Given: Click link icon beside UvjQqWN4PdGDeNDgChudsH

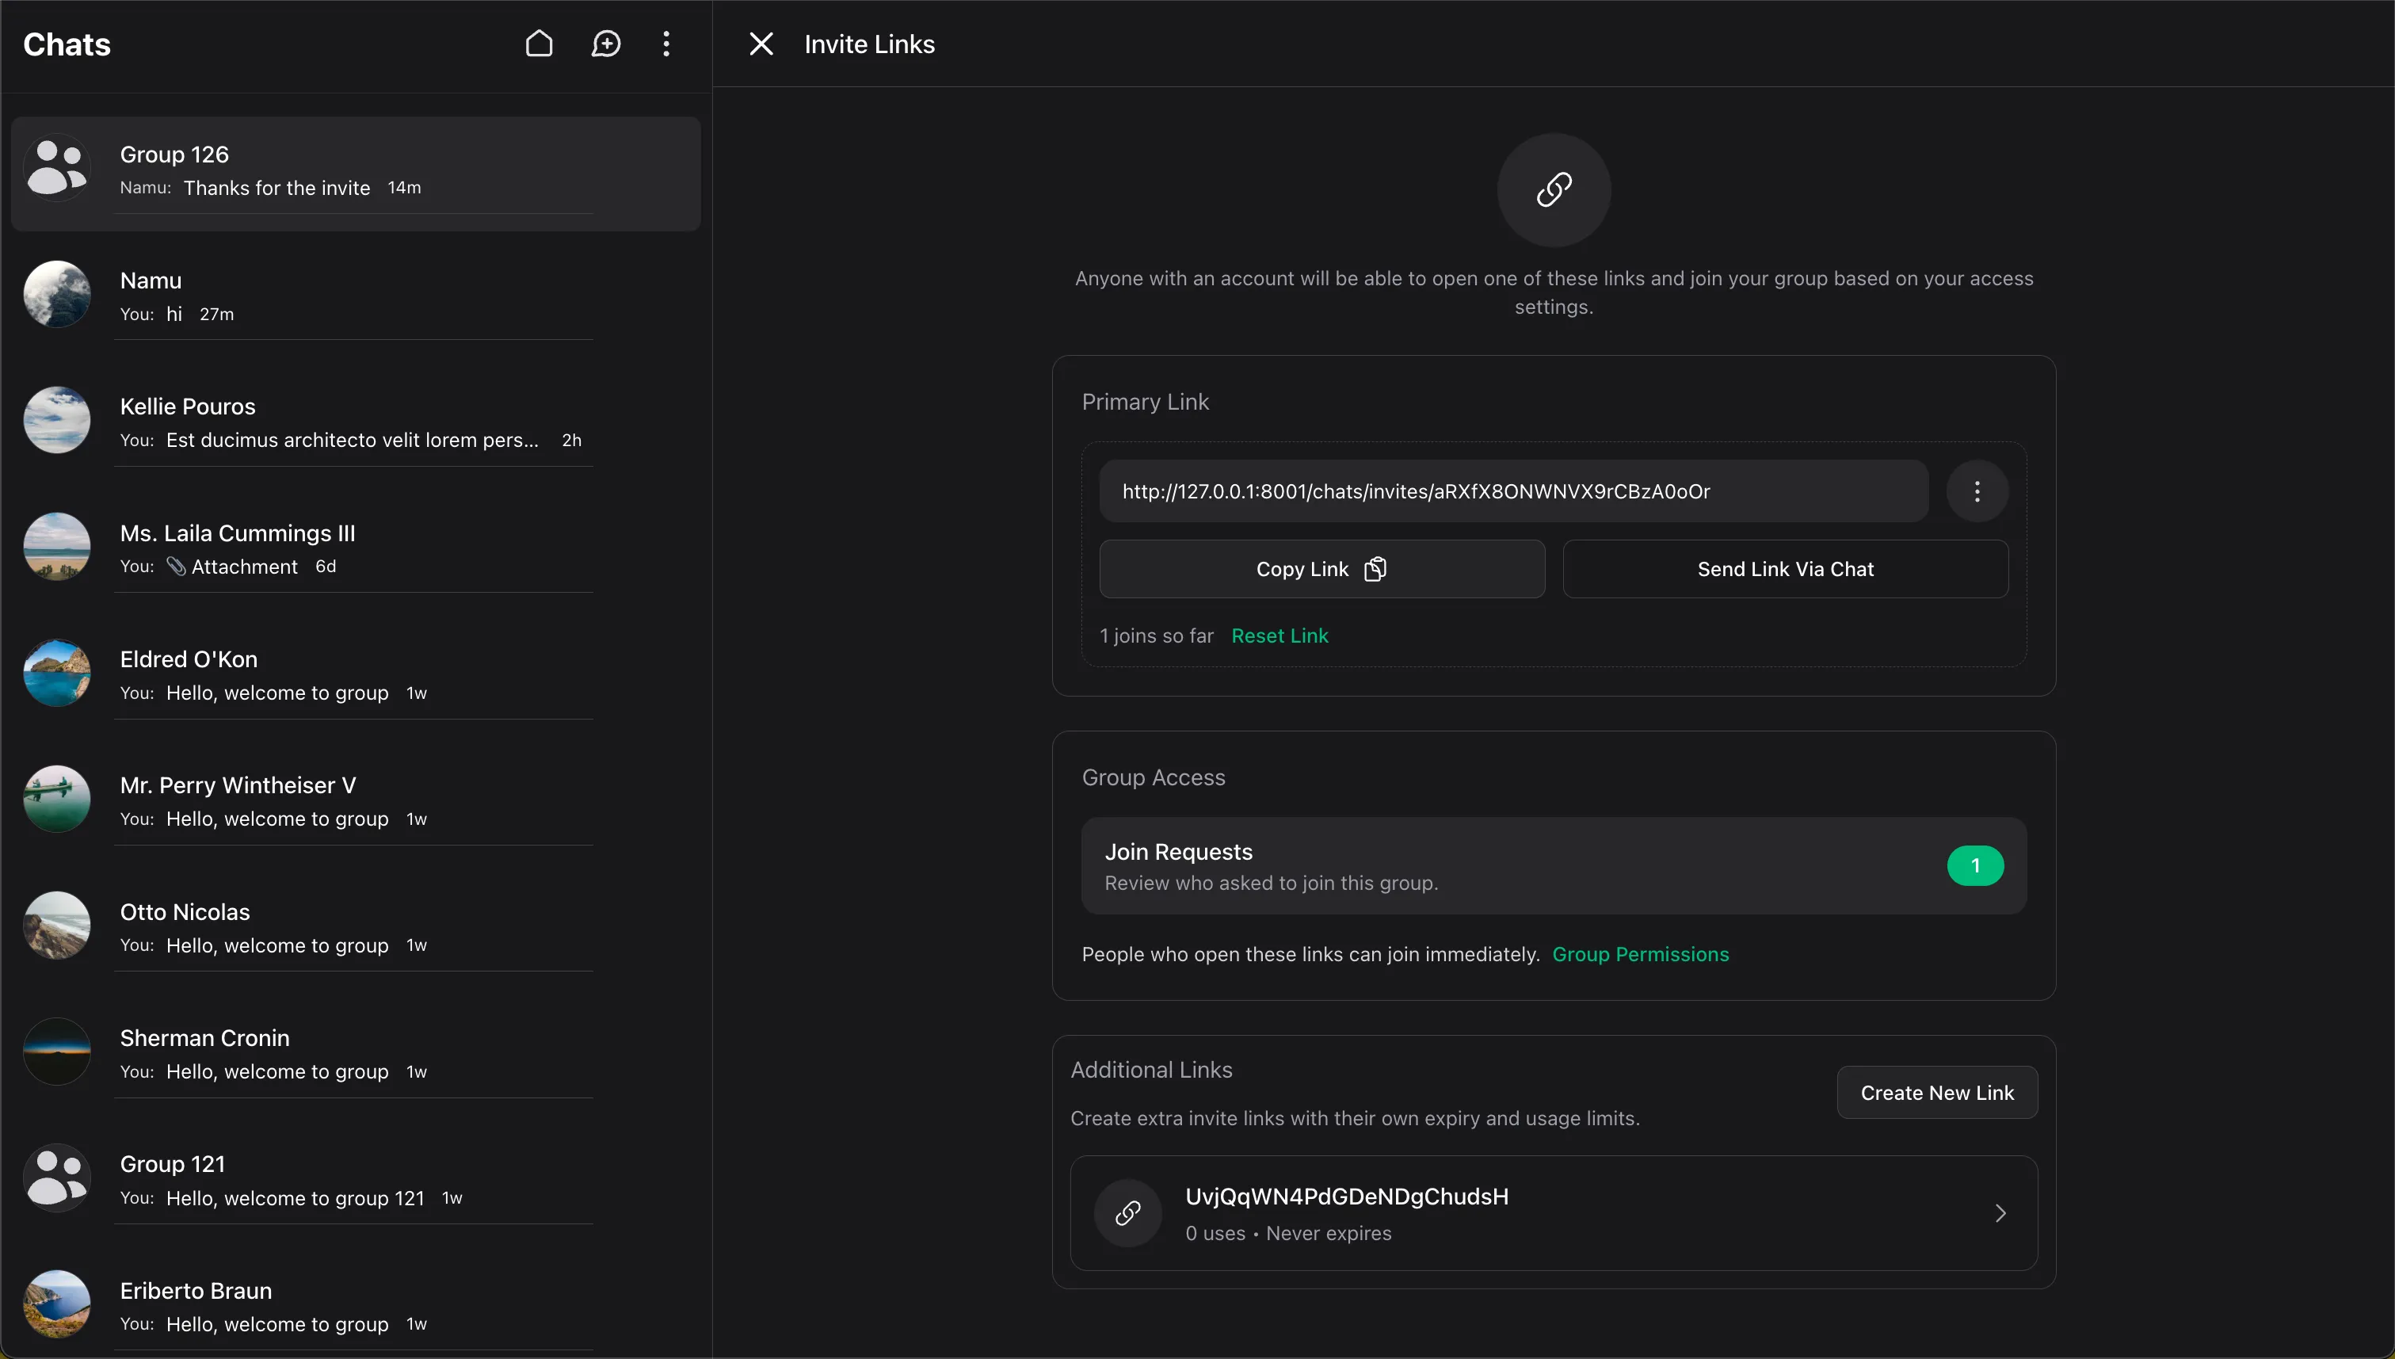Looking at the screenshot, I should tap(1128, 1212).
